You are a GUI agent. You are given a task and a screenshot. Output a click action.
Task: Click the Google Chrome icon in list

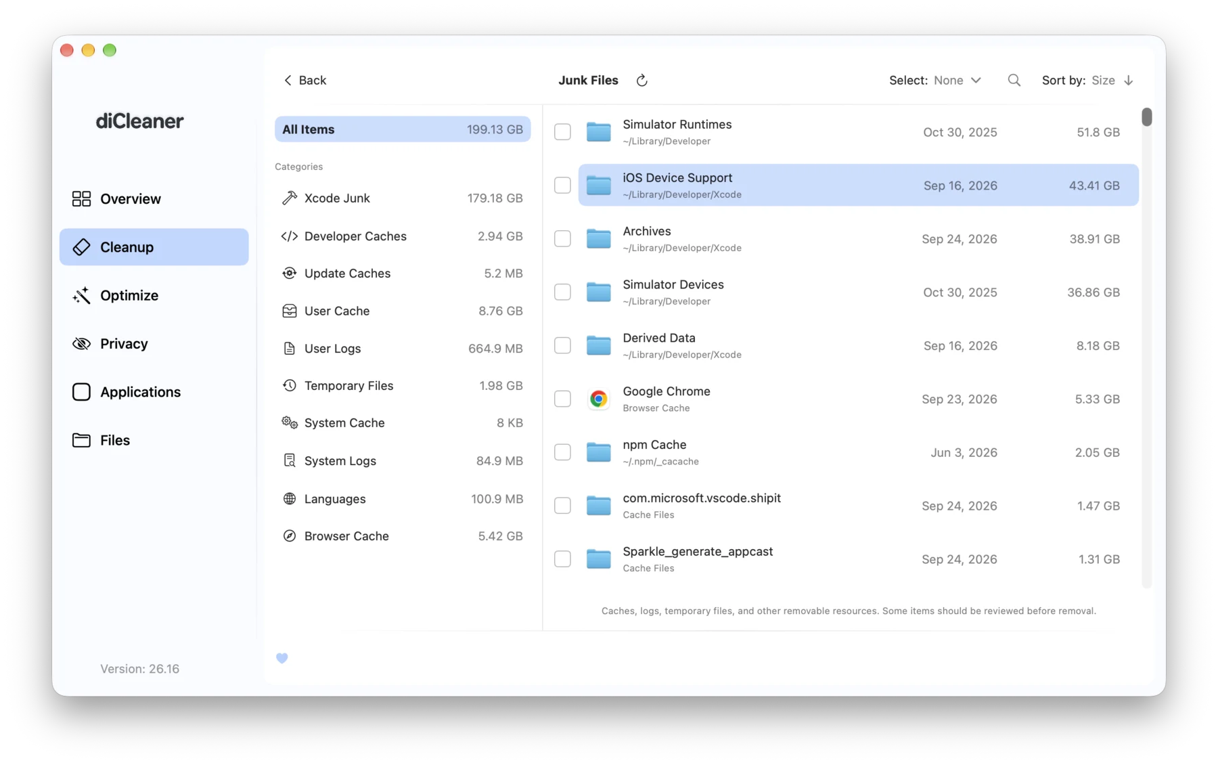(598, 399)
